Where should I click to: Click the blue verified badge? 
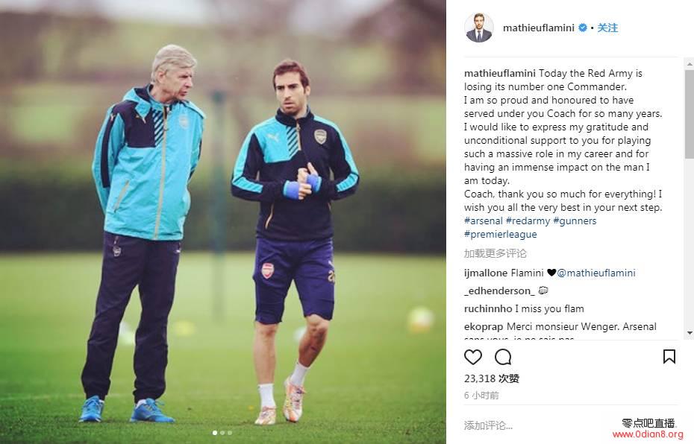[583, 28]
